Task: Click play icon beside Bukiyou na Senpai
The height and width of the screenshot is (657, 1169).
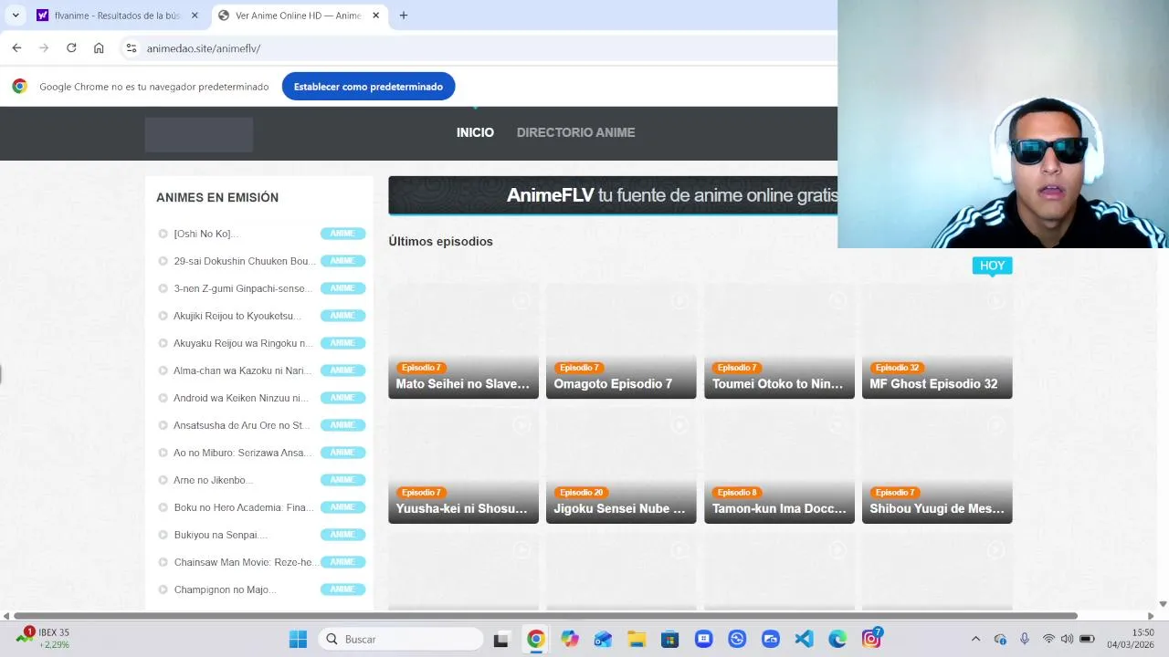Action: (x=163, y=535)
